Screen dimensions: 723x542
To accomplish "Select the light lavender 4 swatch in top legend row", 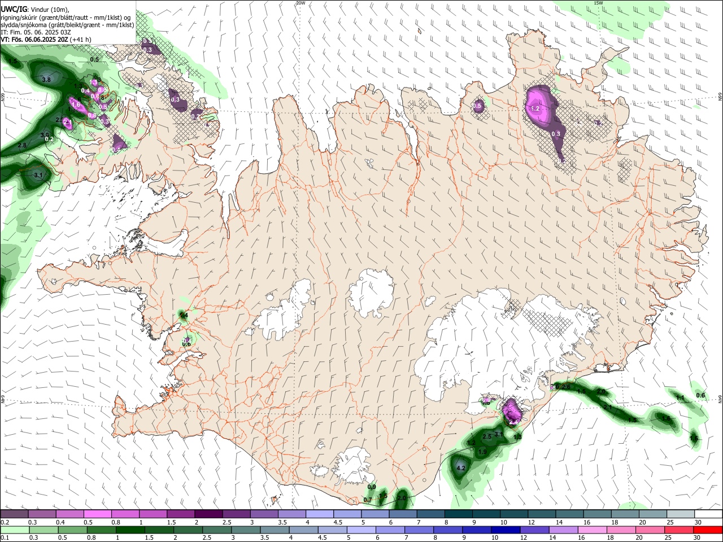I will 319,514.
